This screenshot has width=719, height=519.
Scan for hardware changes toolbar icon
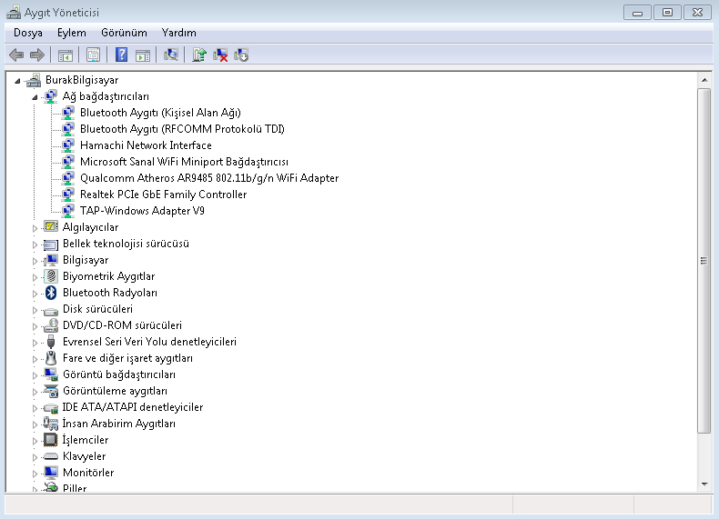(x=170, y=55)
